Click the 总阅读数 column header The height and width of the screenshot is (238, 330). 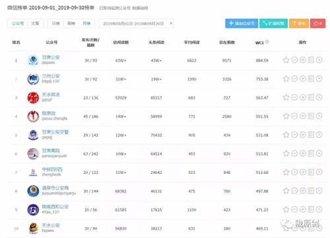(x=121, y=42)
